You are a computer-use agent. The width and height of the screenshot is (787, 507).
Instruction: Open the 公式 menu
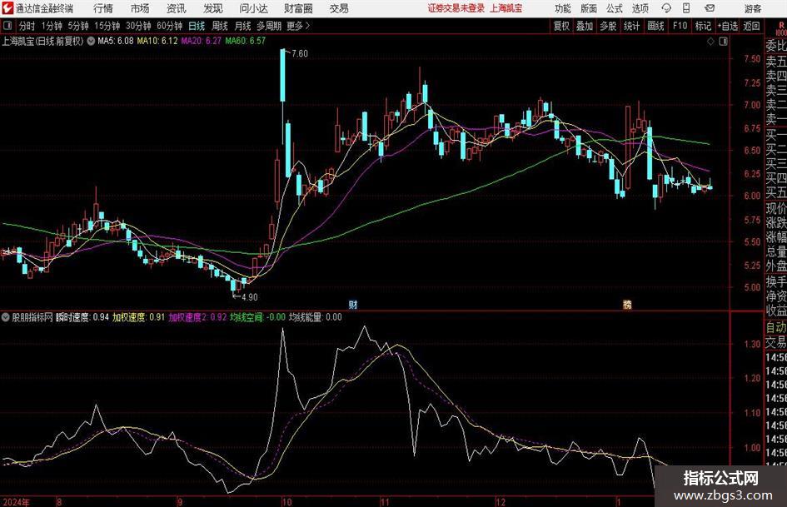point(615,8)
